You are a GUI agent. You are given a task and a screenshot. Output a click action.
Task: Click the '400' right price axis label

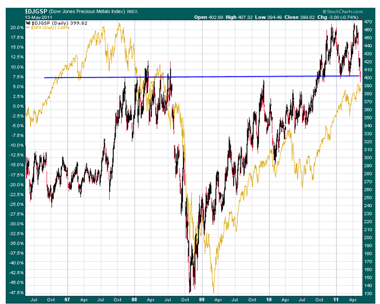point(368,78)
